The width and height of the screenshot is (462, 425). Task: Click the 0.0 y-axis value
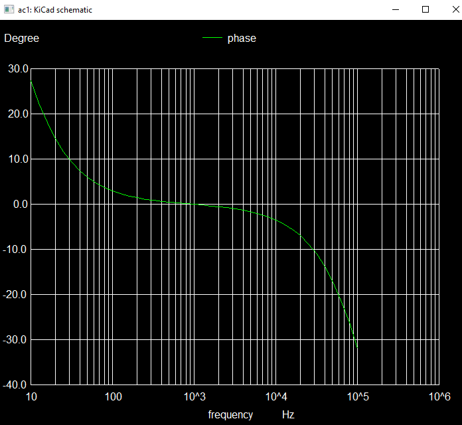click(21, 205)
